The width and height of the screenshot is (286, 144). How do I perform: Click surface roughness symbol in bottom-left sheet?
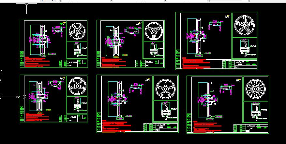(63, 78)
